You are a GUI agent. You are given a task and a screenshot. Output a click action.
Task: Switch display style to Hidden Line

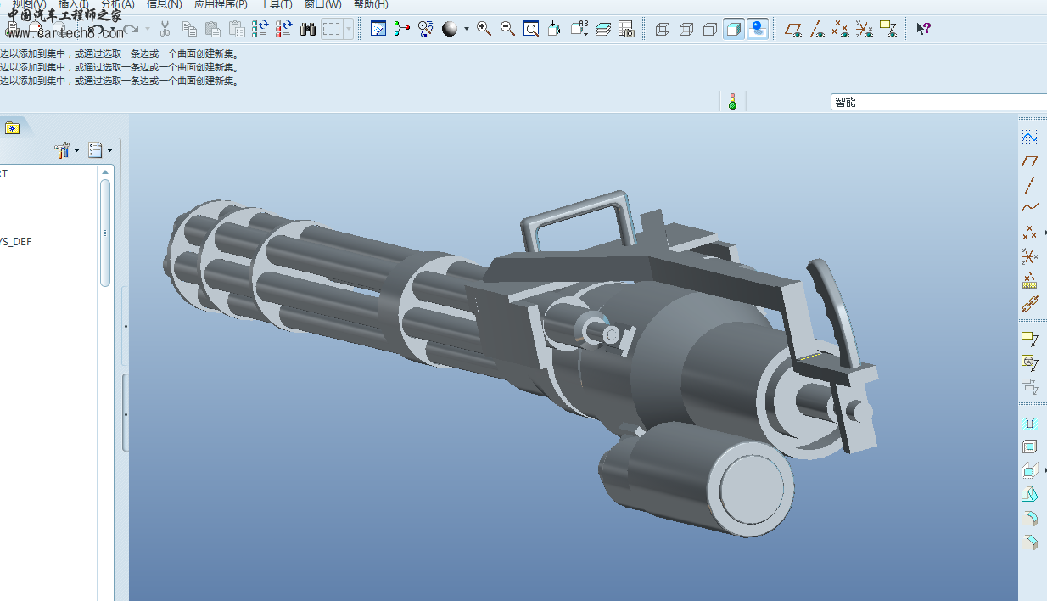686,29
